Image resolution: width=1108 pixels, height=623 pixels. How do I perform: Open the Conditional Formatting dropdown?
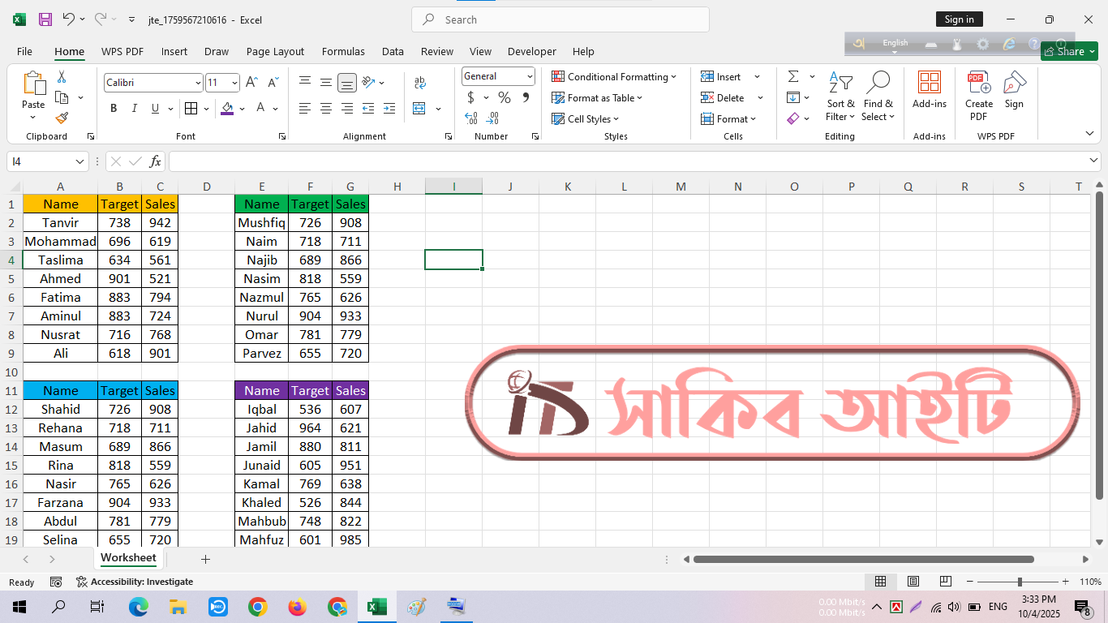coord(614,77)
